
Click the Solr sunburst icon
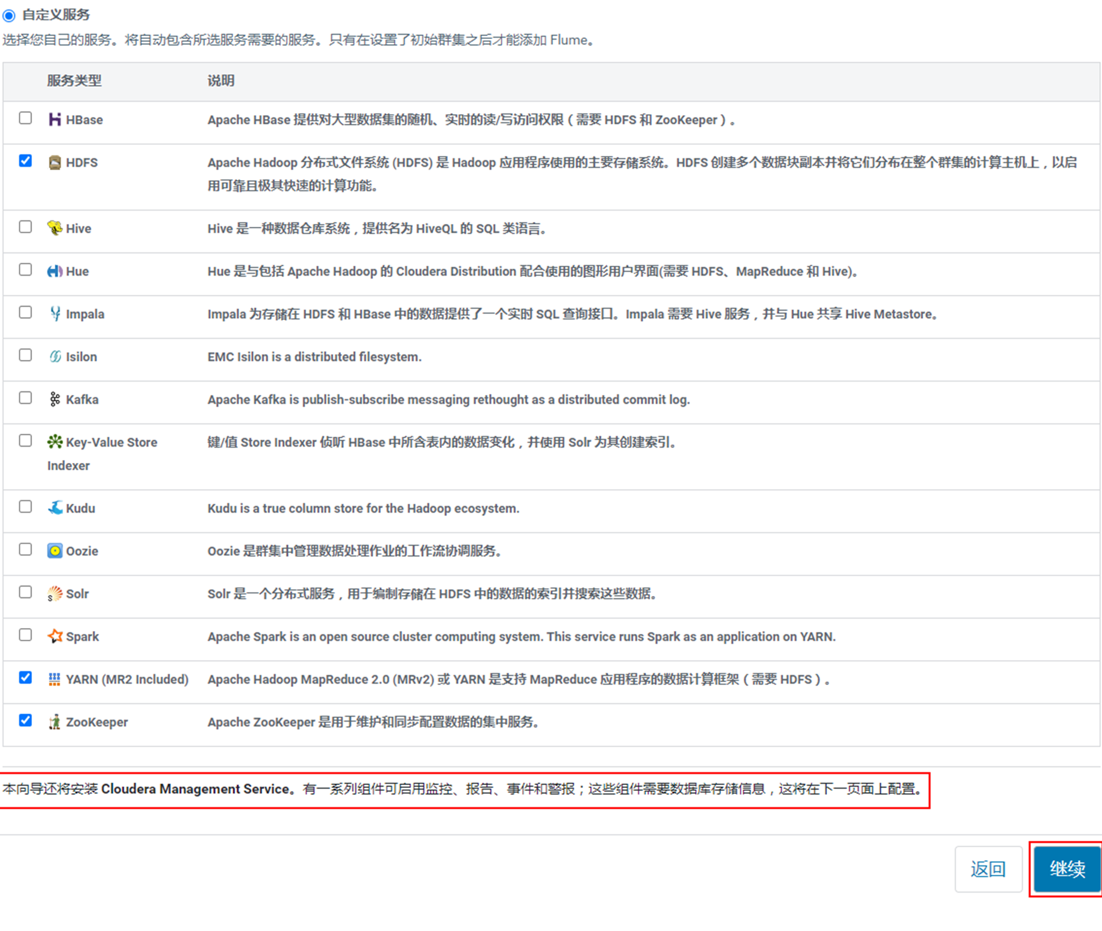click(55, 593)
